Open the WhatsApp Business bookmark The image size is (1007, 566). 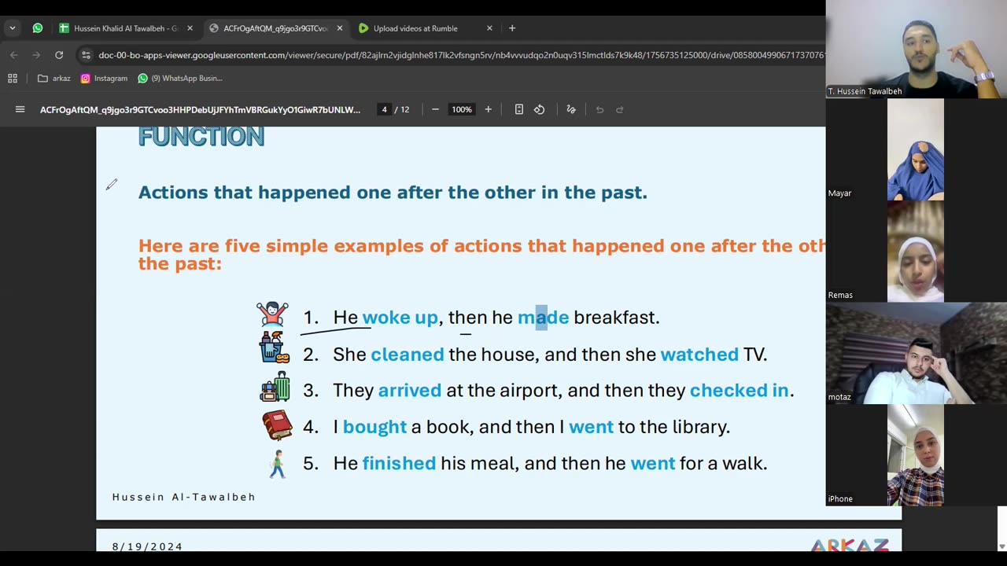(x=180, y=79)
